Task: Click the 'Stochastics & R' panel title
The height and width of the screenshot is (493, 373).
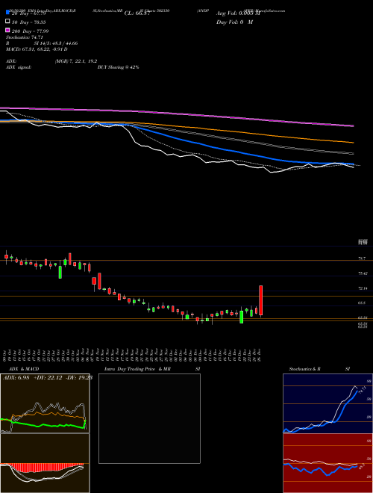Action: tap(304, 369)
